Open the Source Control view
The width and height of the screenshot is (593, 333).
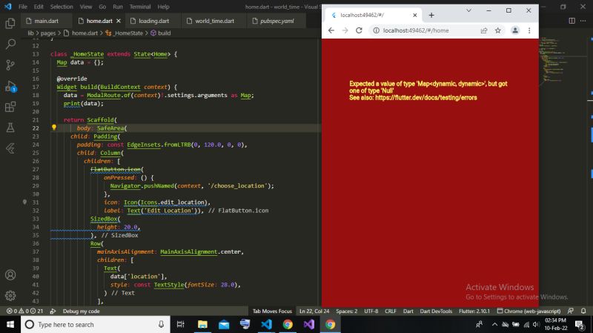[10, 65]
